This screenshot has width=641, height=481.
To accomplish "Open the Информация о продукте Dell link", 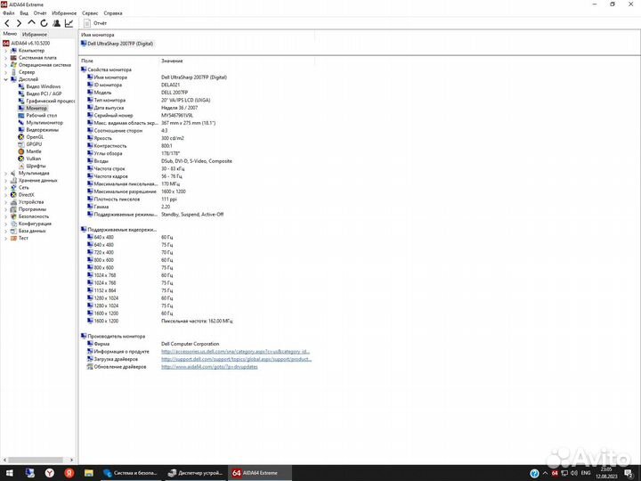I will coord(235,351).
